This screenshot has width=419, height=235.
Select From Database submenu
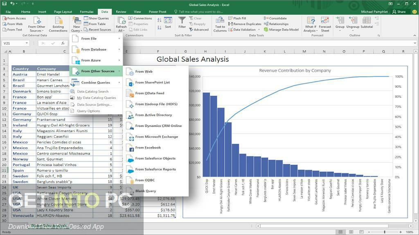point(96,49)
